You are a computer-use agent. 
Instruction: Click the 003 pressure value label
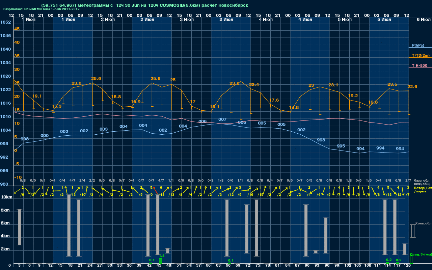pos(104,129)
